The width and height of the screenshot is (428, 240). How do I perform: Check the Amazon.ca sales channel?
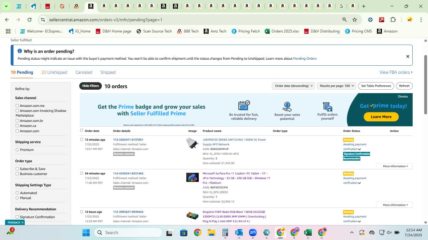[17, 126]
